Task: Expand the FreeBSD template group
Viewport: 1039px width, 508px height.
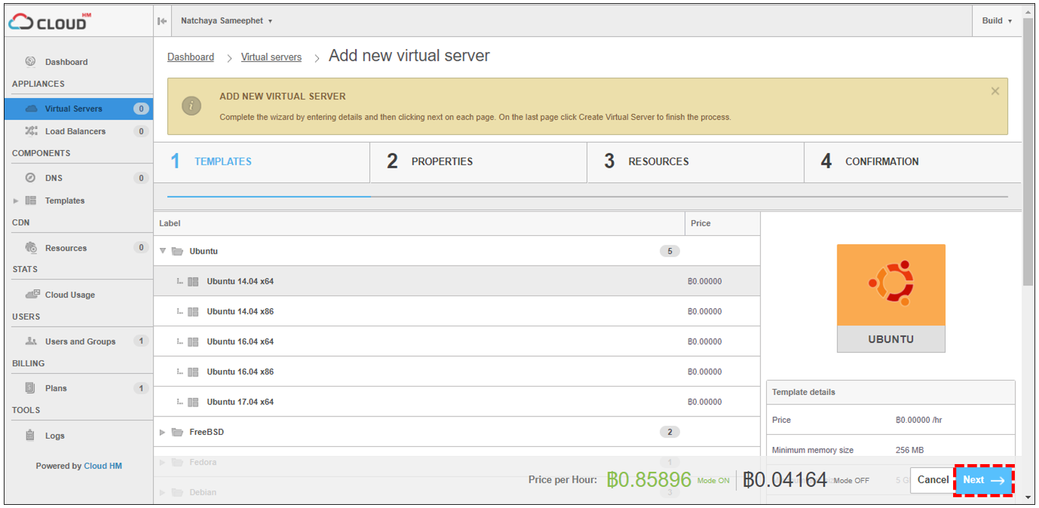Action: [163, 432]
